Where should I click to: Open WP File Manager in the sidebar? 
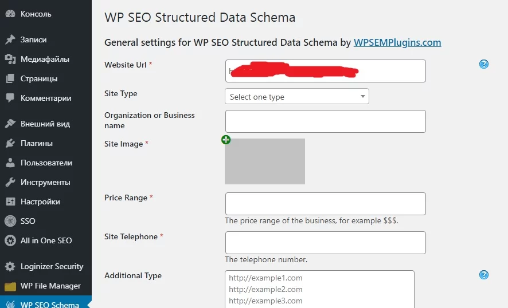(x=50, y=286)
